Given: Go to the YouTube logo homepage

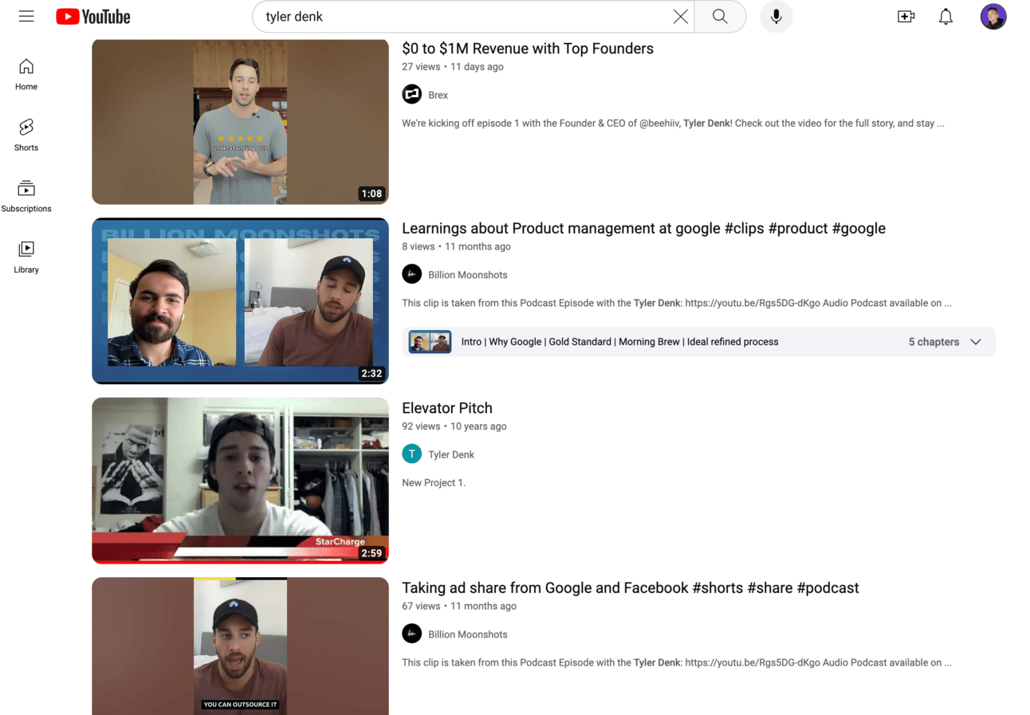Looking at the screenshot, I should coord(93,17).
